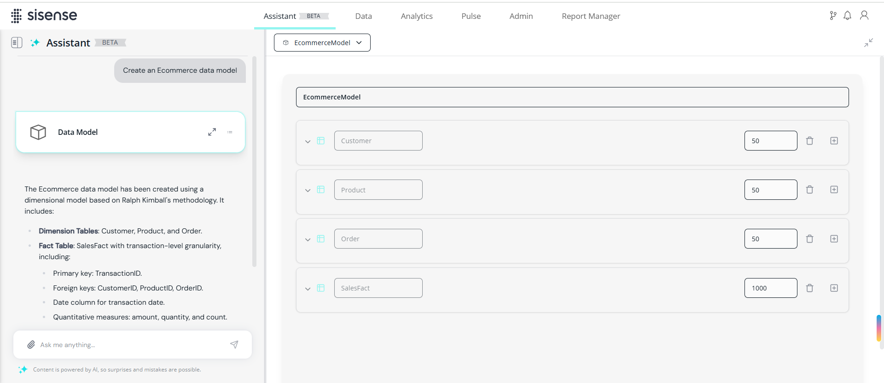Expand the Customer table row
This screenshot has width=884, height=383.
[308, 141]
